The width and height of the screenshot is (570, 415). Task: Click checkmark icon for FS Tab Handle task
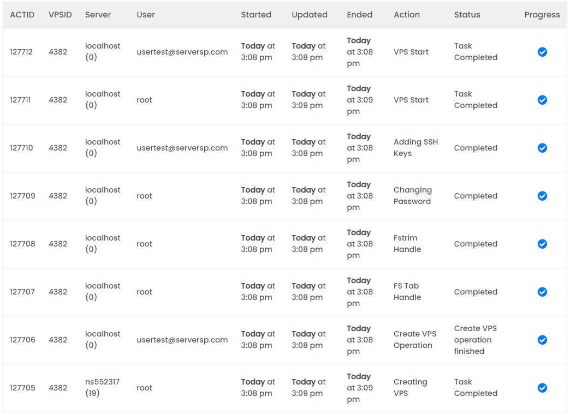542,292
